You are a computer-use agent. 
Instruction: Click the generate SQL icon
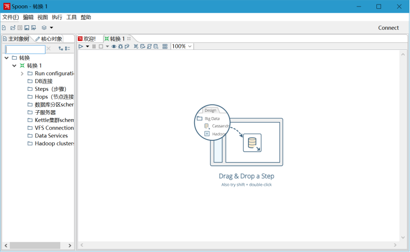click(x=149, y=46)
